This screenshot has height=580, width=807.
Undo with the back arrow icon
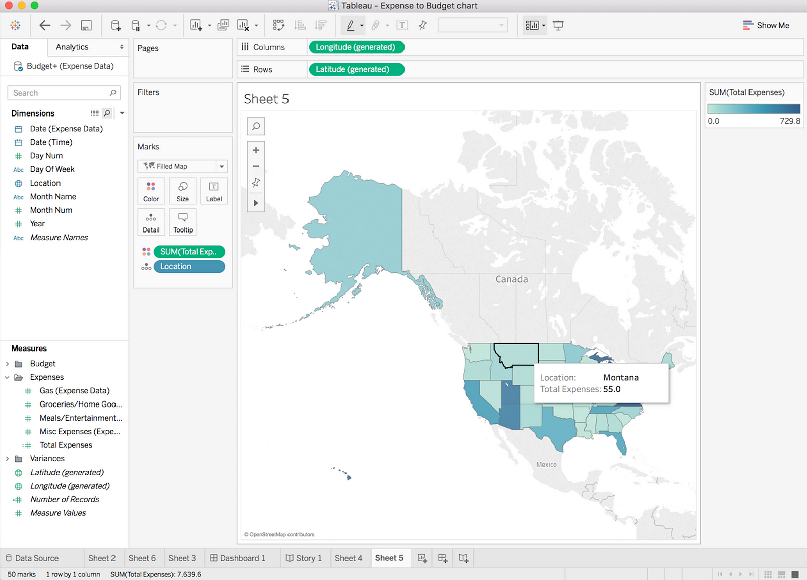45,25
